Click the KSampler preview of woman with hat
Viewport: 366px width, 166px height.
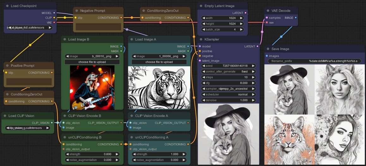[229, 134]
